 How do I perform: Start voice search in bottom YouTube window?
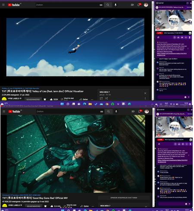tap(116, 112)
